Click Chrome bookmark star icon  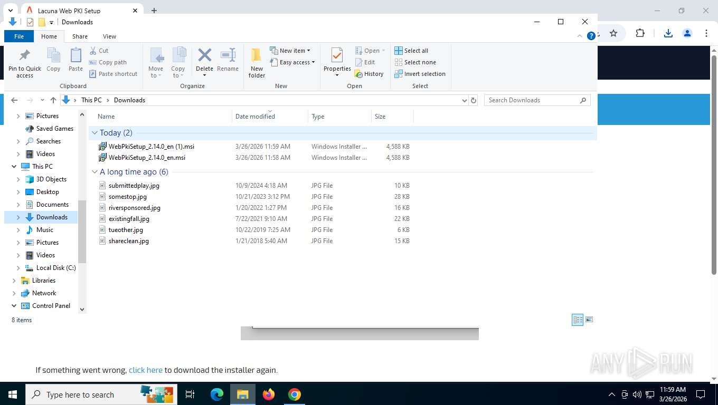613,33
